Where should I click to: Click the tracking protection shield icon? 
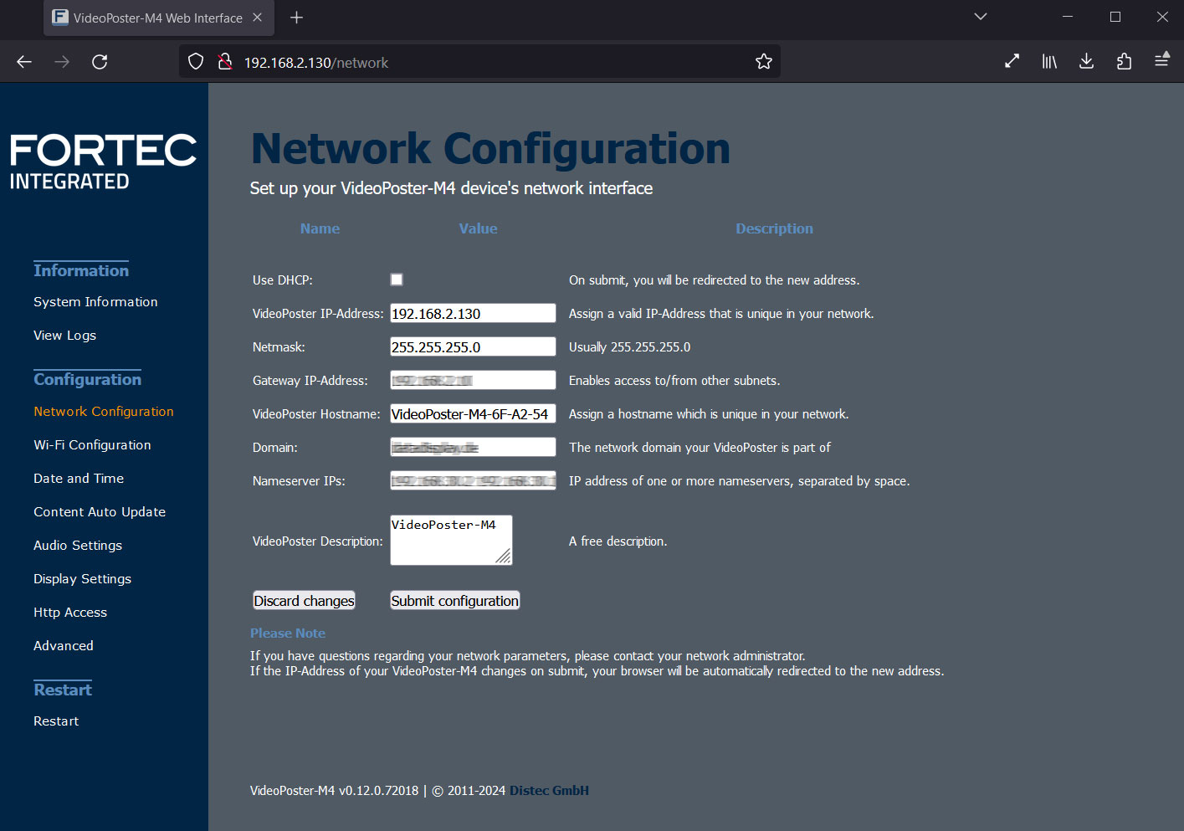(196, 62)
